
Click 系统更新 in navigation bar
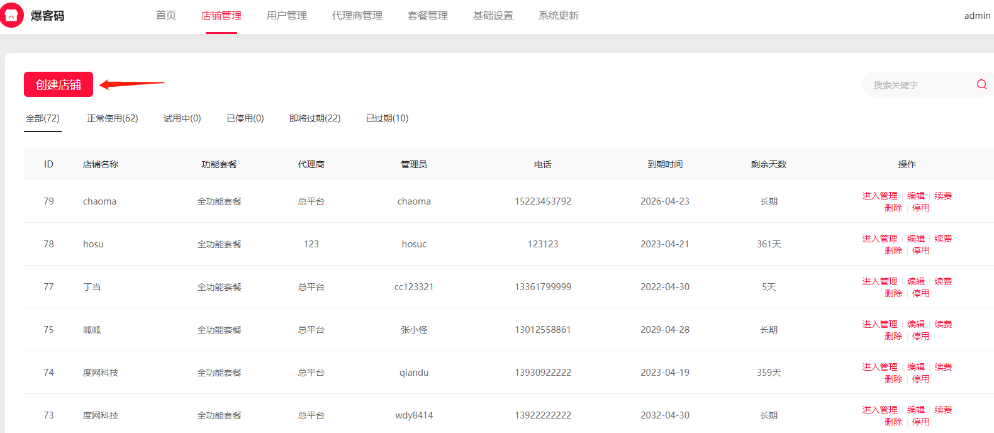coord(558,15)
